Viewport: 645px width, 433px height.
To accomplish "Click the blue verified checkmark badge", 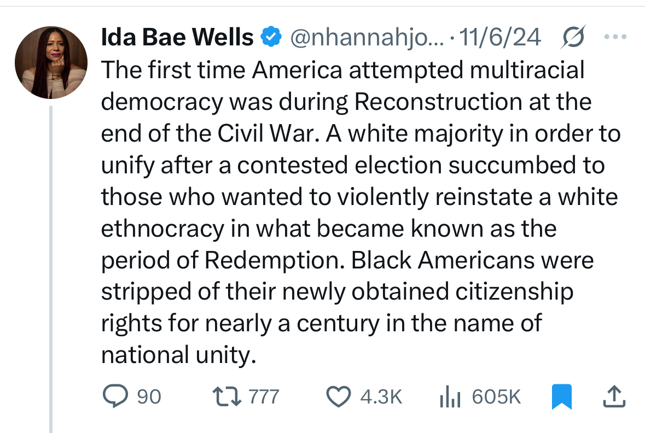I will coord(272,38).
